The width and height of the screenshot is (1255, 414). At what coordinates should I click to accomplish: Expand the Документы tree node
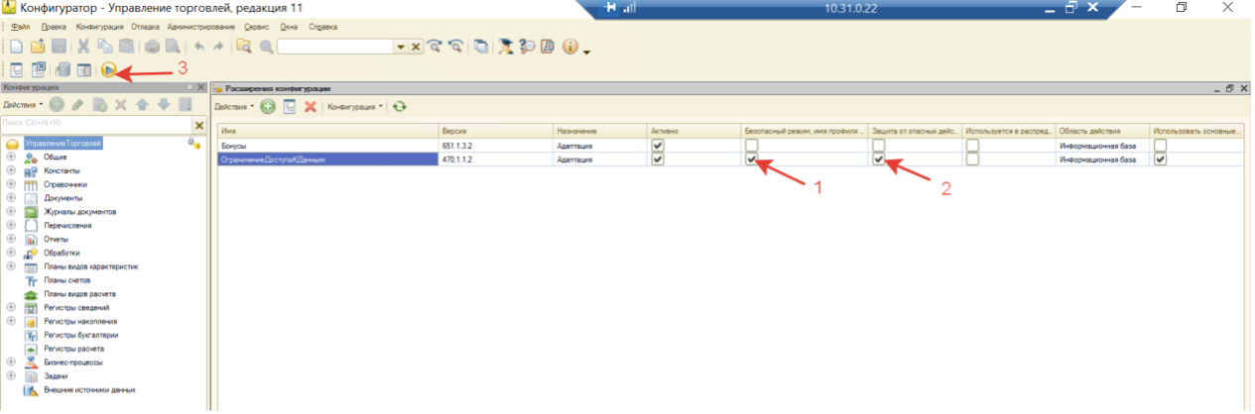click(11, 198)
